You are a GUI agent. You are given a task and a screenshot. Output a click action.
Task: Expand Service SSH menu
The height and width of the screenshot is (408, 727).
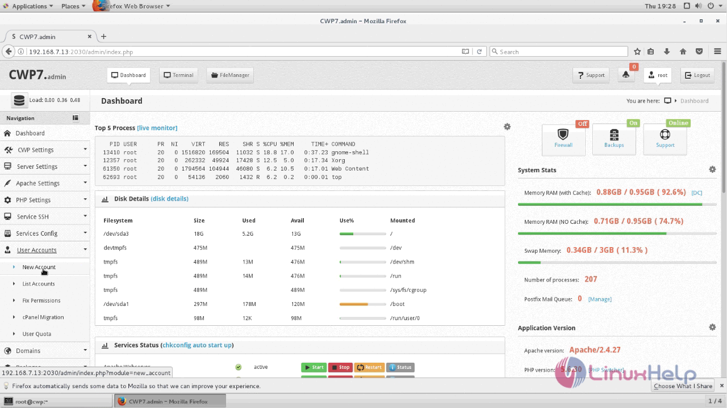[45, 216]
